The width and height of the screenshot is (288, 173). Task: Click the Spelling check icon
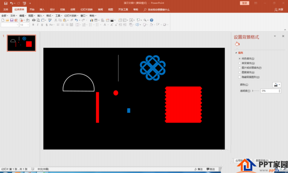[50, 20]
